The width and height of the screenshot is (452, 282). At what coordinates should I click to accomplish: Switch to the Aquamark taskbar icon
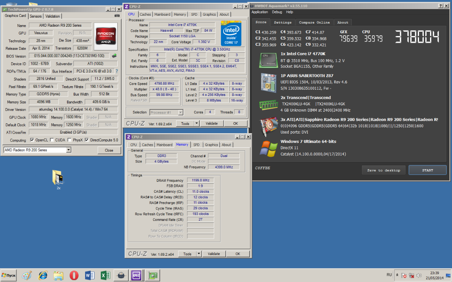[x=121, y=275]
